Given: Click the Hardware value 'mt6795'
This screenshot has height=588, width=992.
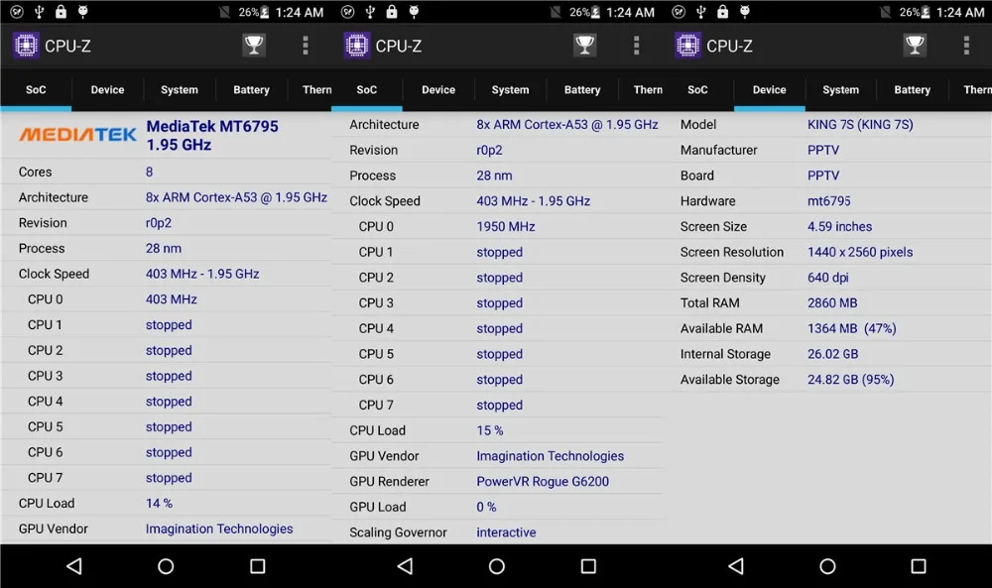Looking at the screenshot, I should (x=828, y=201).
